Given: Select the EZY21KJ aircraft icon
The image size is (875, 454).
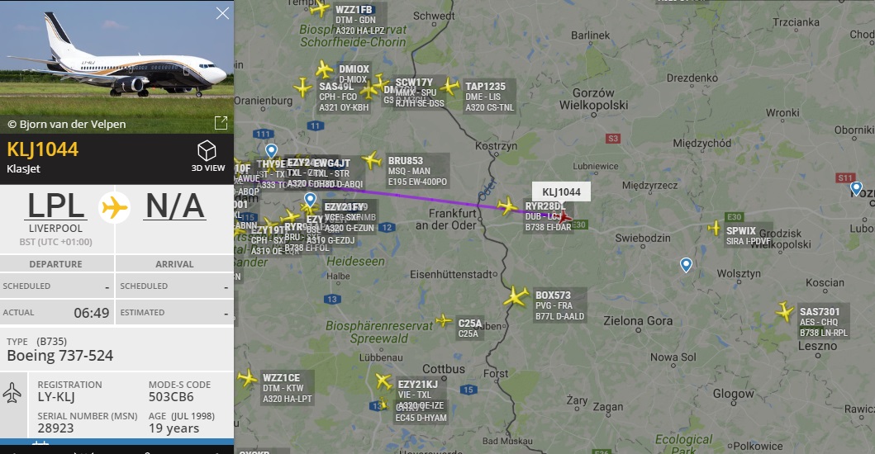Looking at the screenshot, I should point(383,381).
